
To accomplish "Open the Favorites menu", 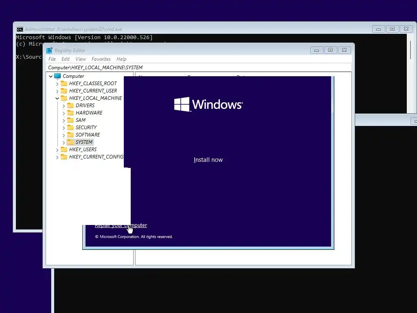I will coord(101,59).
